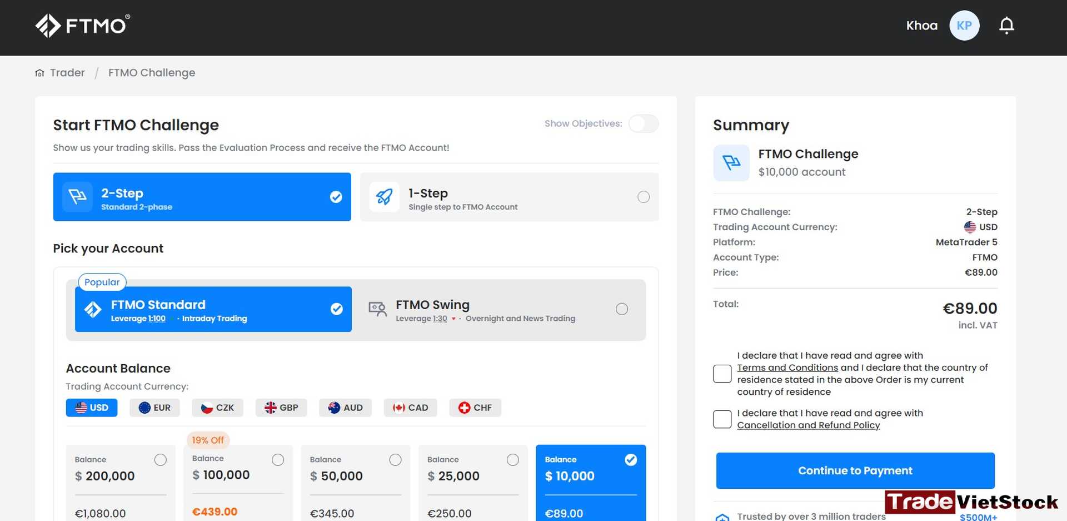Switch currency to USD
1067x521 pixels.
tap(92, 408)
